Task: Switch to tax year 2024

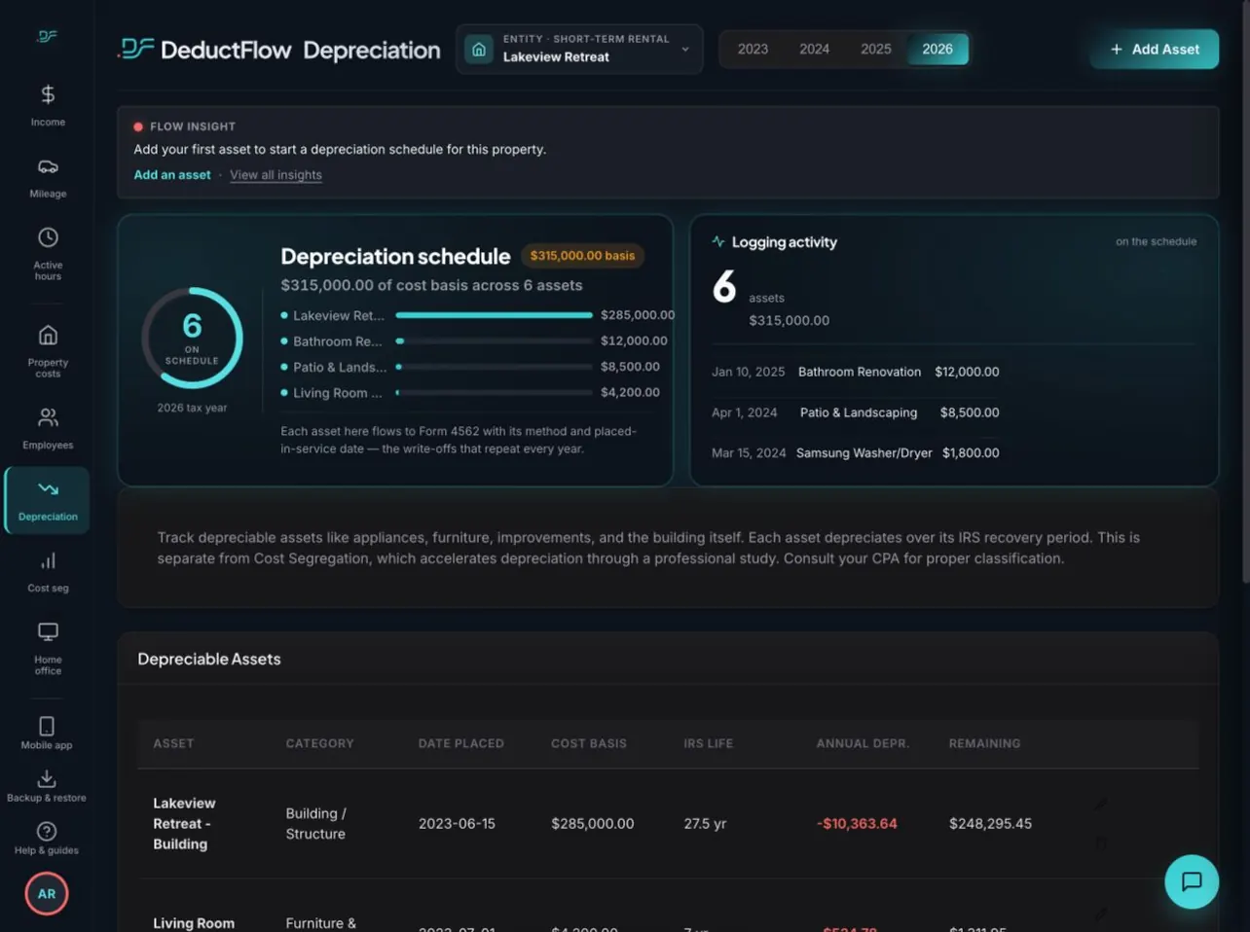Action: [x=814, y=49]
